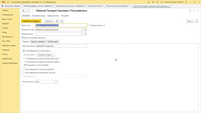Open the help question mark button
This screenshot has height=113, width=201.
[197, 21]
